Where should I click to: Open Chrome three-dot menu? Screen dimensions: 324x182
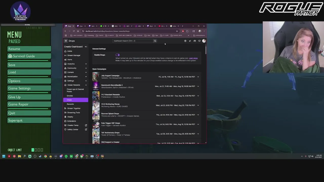[204, 31]
